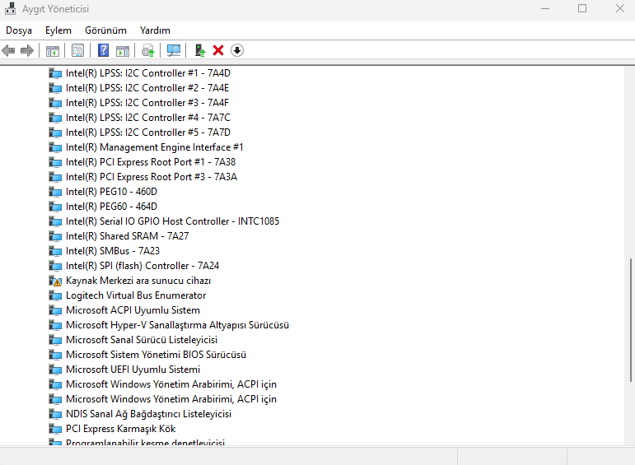Screen dimensions: 635x465
Task: Select NDIS Sanal Ağ Bağdaştırıcı Listeleyicisi
Action: pos(148,414)
